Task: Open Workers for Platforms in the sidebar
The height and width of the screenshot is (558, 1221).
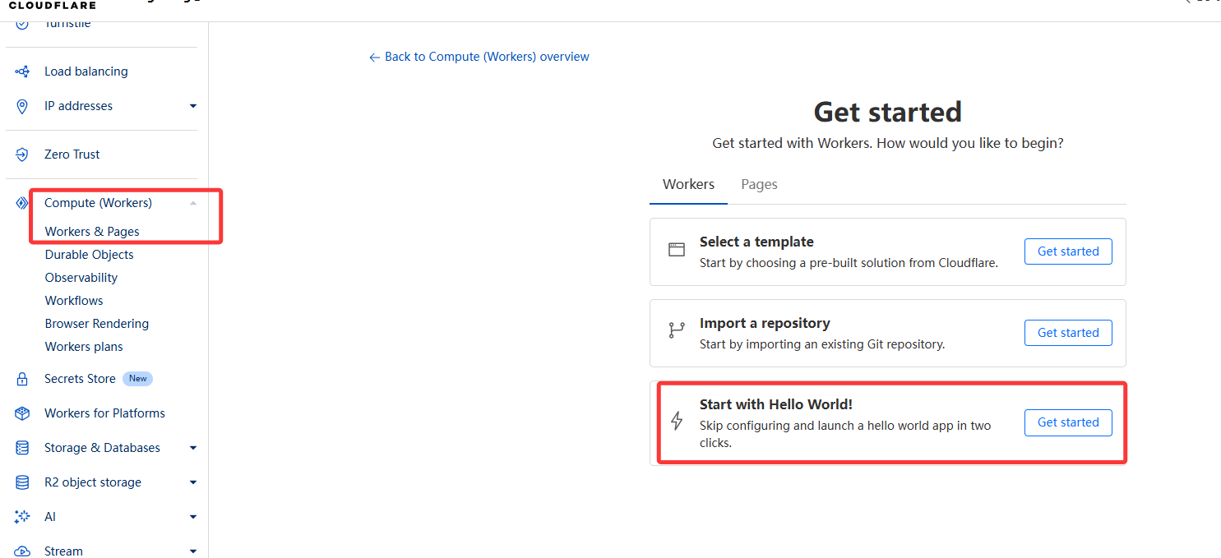Action: 104,413
